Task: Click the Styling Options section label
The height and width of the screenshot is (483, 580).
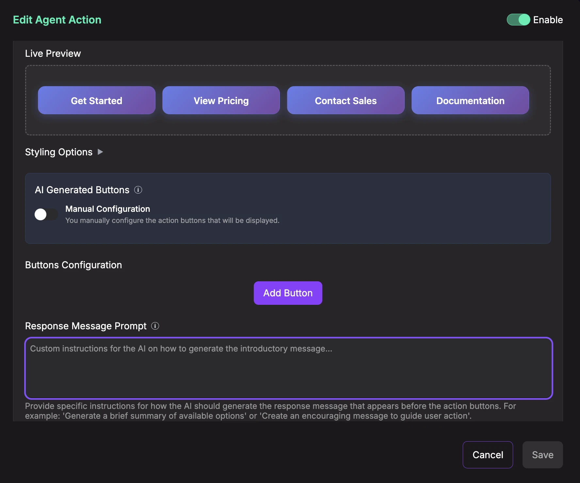Action: [x=59, y=152]
